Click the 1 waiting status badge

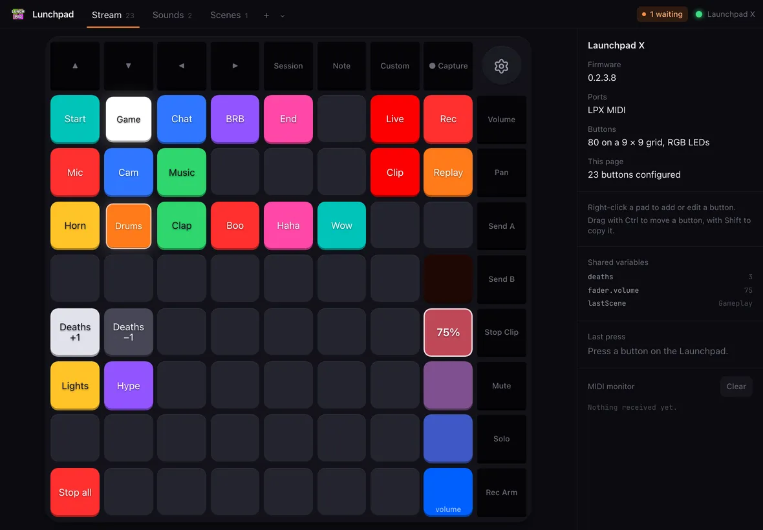662,14
